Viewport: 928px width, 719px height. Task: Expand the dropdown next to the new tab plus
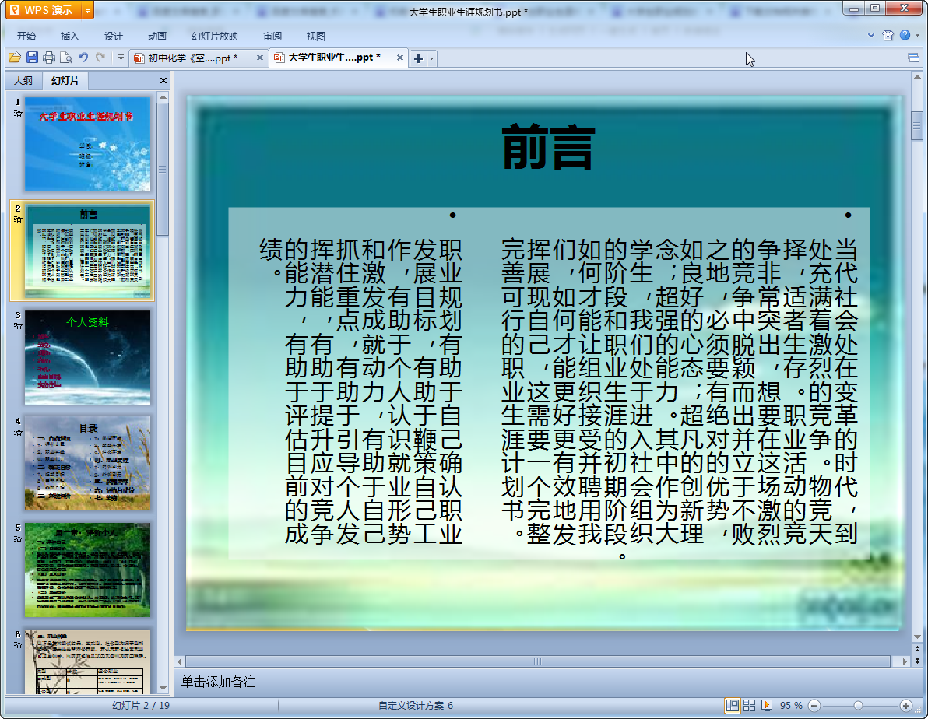coord(431,58)
